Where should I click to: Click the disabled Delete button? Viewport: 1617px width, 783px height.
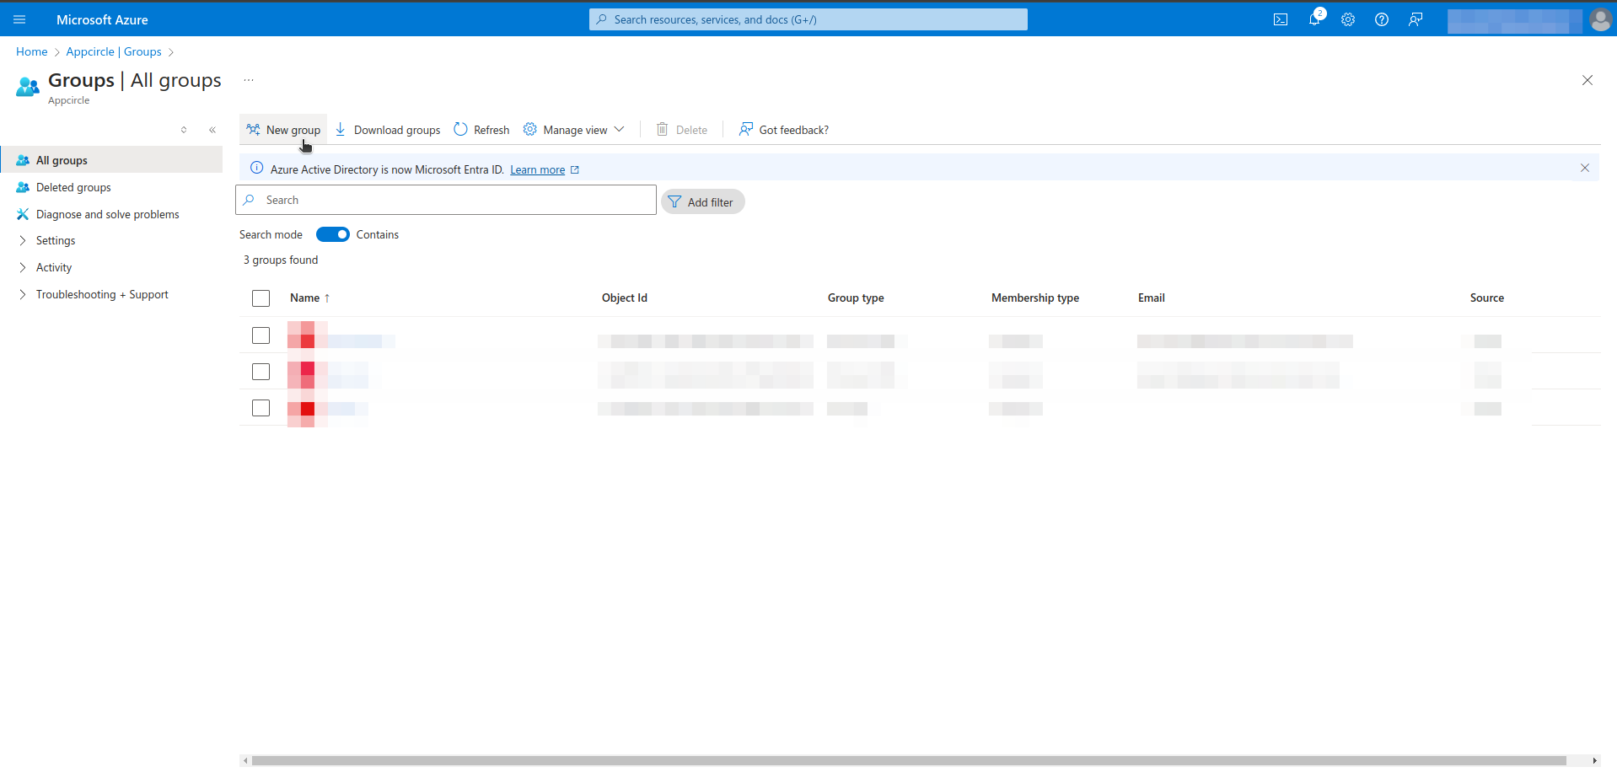click(682, 130)
